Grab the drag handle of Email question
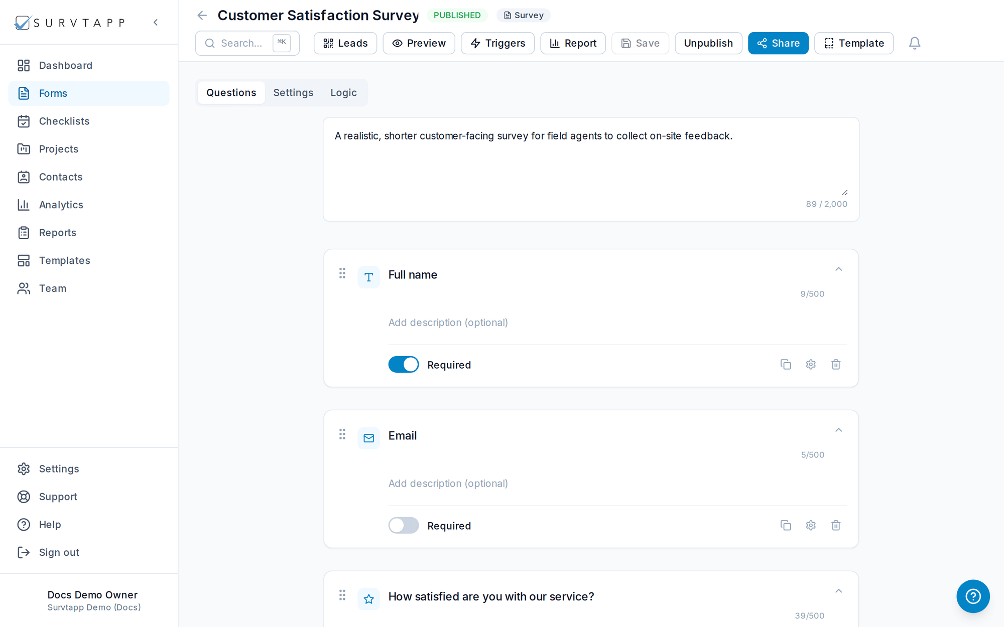1004x627 pixels. [342, 434]
